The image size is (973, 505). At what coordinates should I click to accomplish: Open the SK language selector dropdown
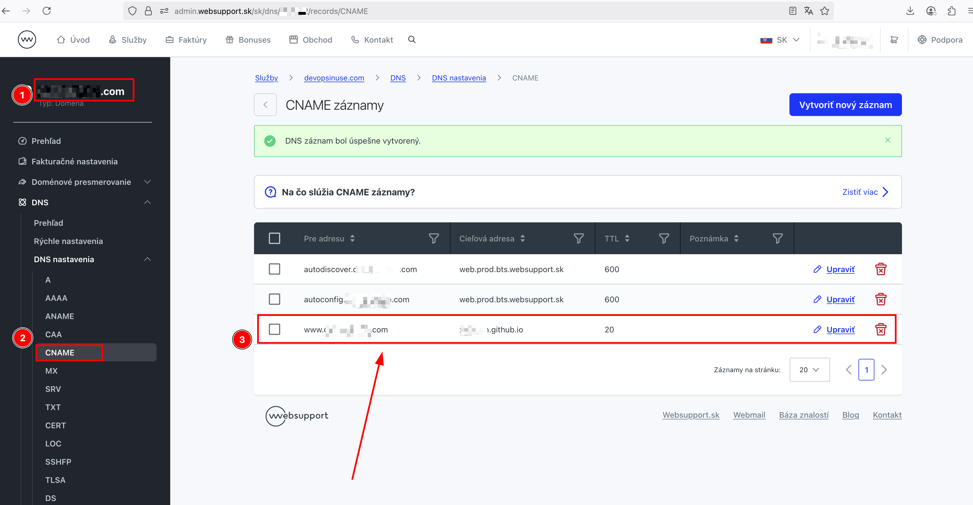(780, 40)
